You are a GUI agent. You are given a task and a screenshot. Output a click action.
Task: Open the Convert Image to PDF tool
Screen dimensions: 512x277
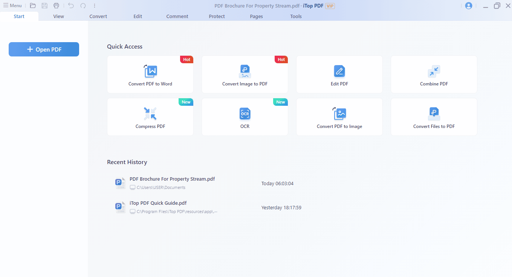tap(245, 74)
